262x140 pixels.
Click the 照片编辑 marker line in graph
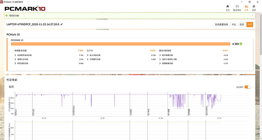168,104
